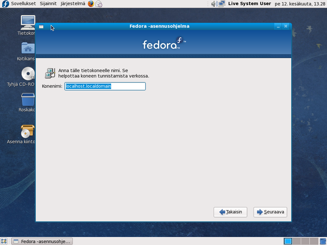Click the network connection icon in the panel
The width and height of the screenshot is (327, 245).
pyautogui.click(x=222, y=4)
